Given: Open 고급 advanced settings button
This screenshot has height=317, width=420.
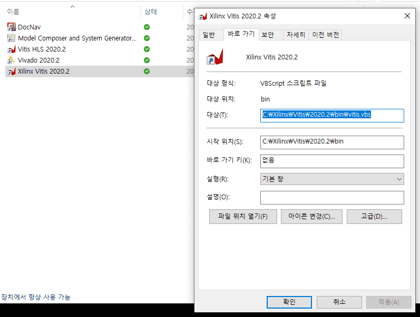Looking at the screenshot, I should click(x=374, y=217).
